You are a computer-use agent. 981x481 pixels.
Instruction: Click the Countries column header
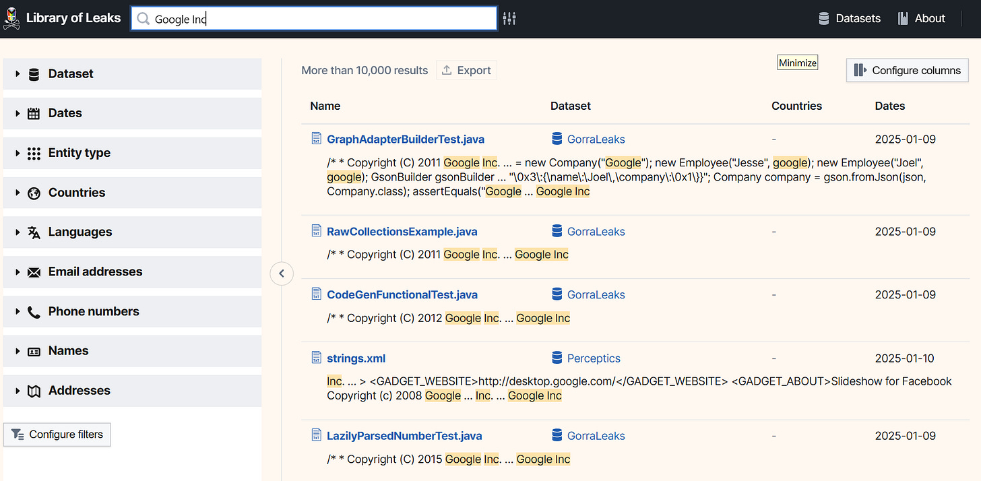(796, 106)
